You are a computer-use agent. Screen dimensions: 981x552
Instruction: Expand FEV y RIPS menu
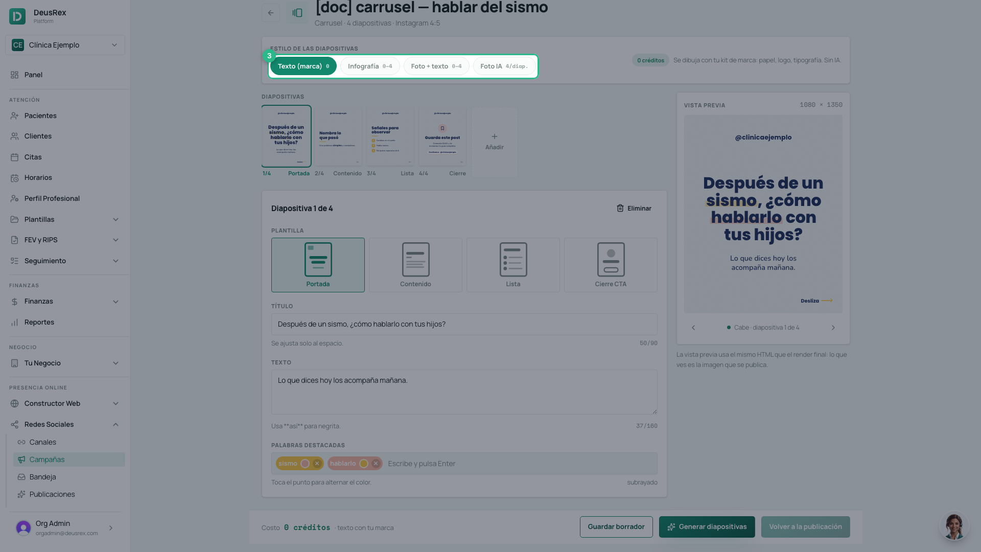click(x=65, y=240)
